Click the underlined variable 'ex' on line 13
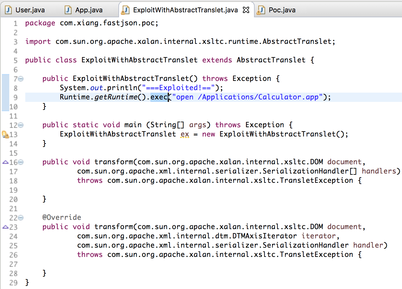The image size is (402, 289). [x=185, y=134]
